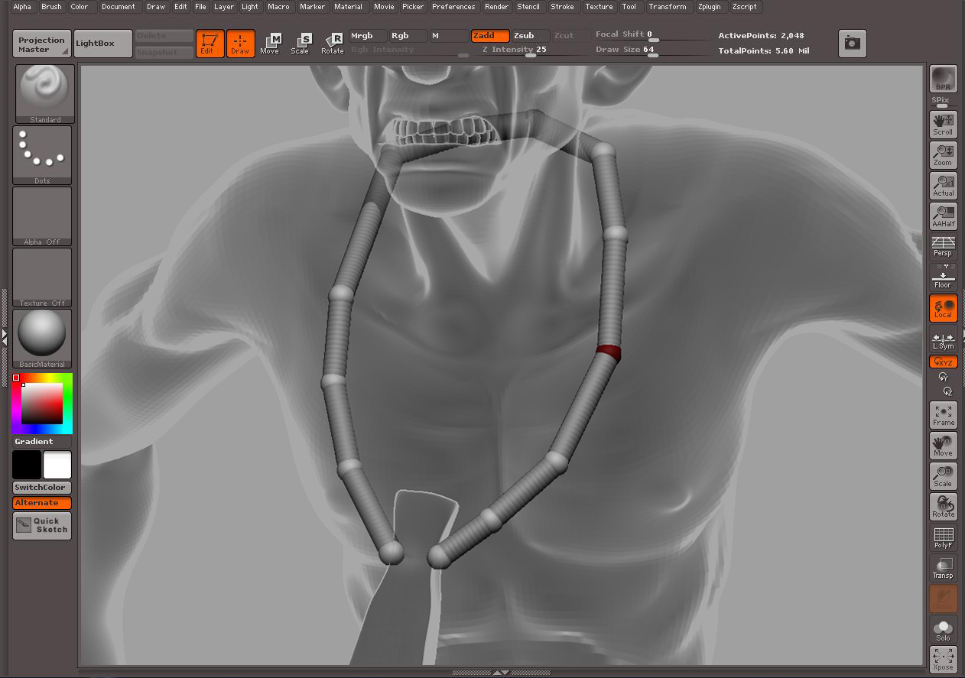
Task: Open the Transform menu
Action: pyautogui.click(x=667, y=7)
